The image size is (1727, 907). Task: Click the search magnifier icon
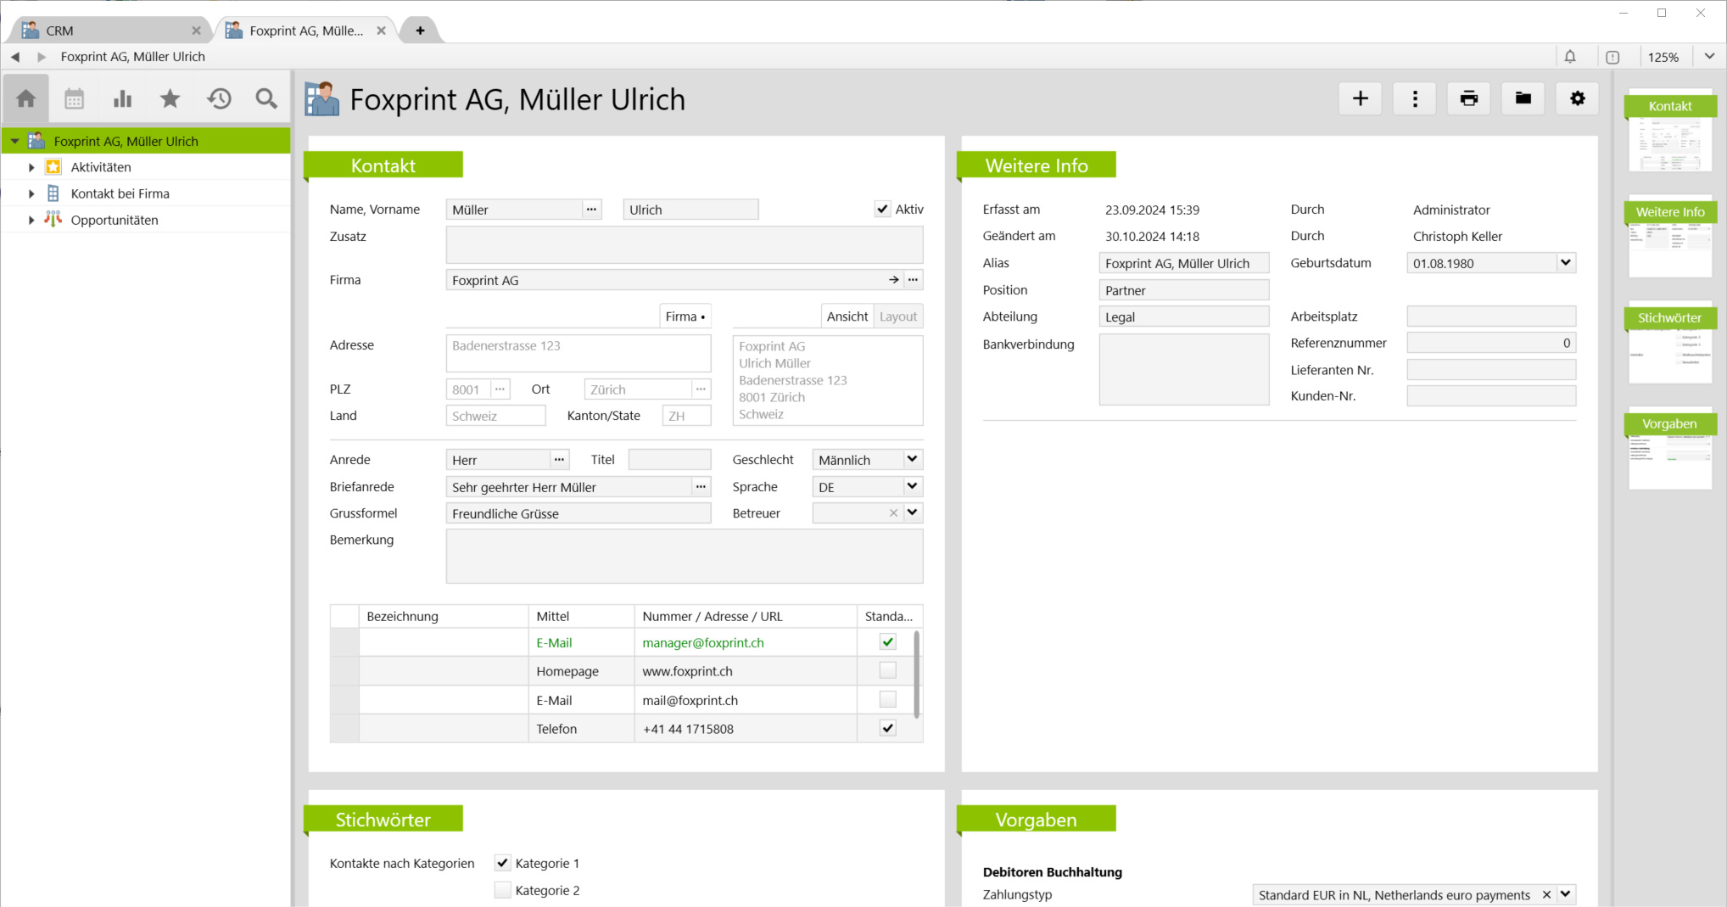(266, 99)
